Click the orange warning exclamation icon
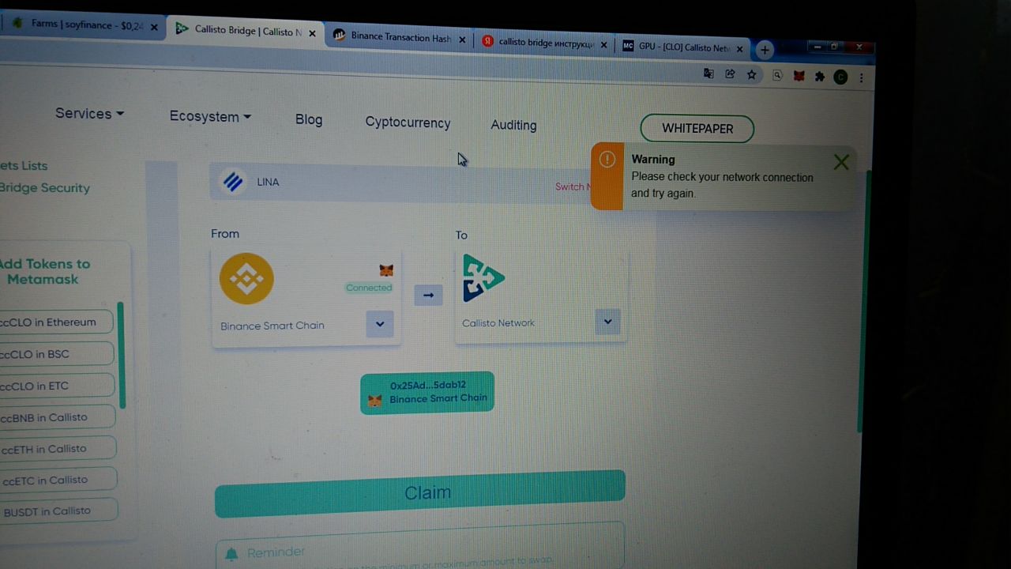This screenshot has width=1011, height=569. coord(607,160)
